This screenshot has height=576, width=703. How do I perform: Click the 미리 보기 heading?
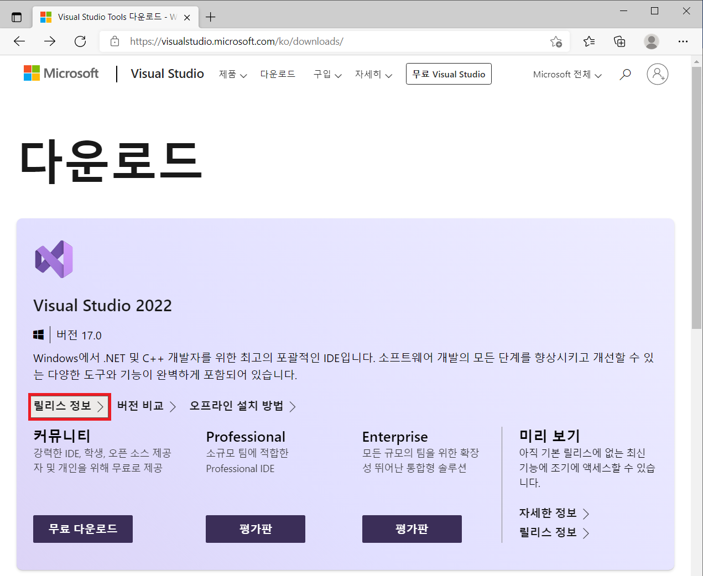[x=549, y=436]
